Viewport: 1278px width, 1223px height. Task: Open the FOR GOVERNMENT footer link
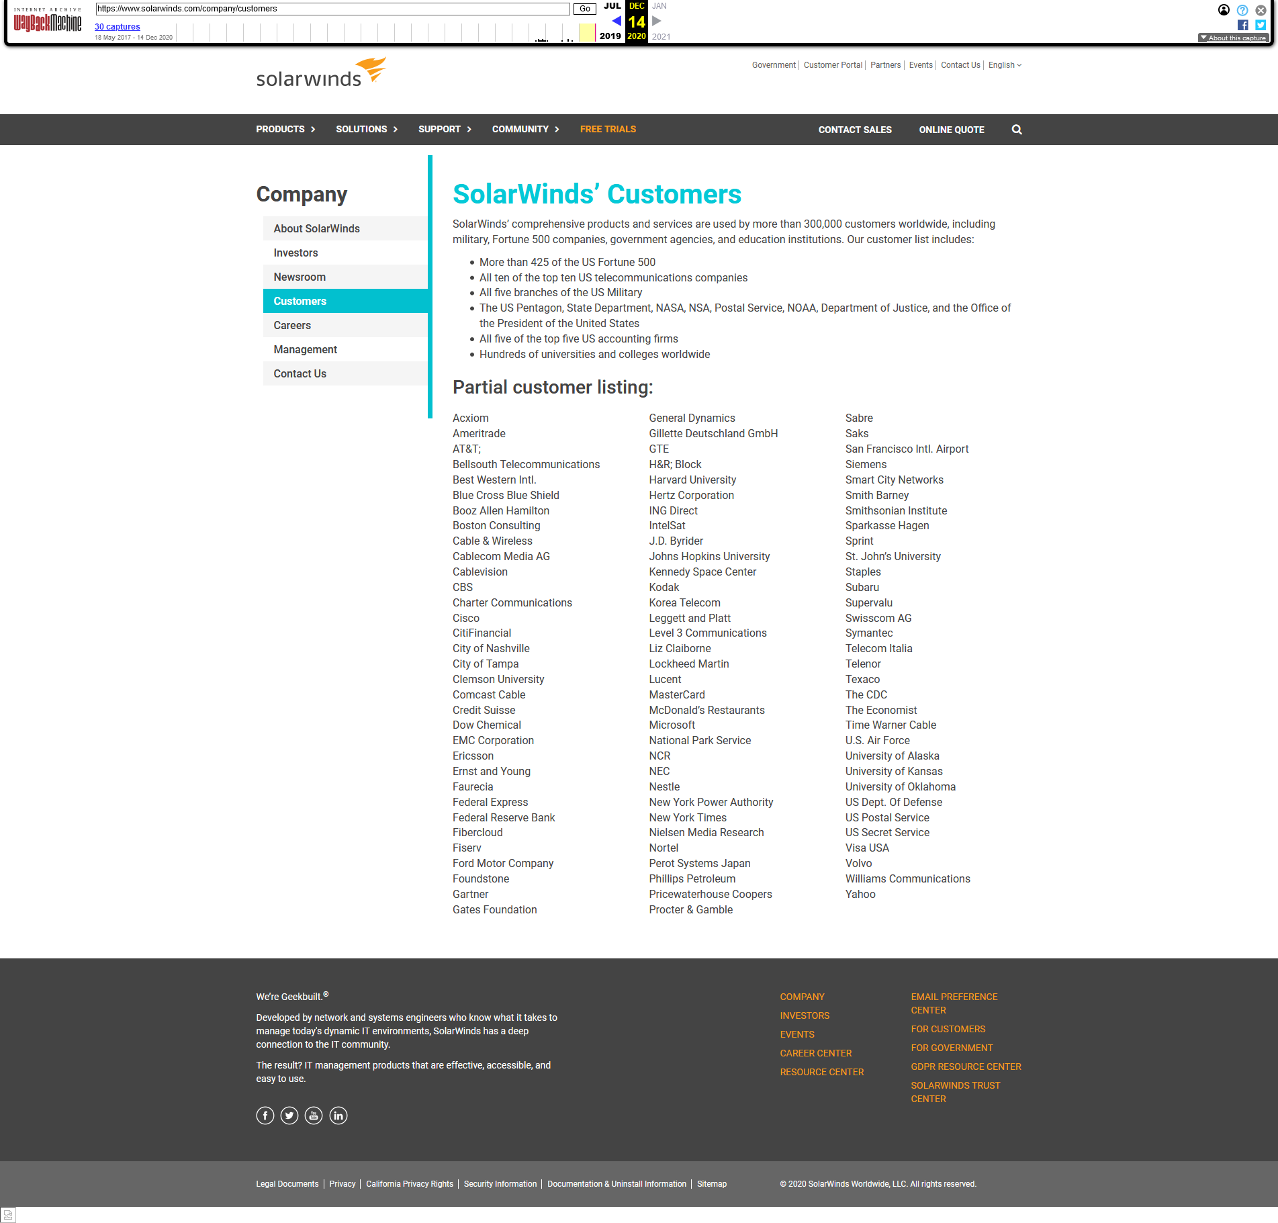click(x=951, y=1048)
